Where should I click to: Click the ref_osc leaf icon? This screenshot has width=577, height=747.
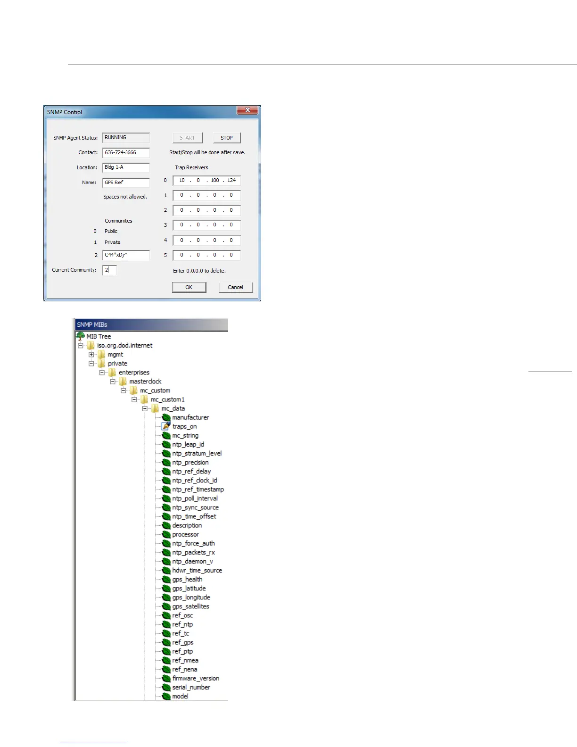click(166, 615)
